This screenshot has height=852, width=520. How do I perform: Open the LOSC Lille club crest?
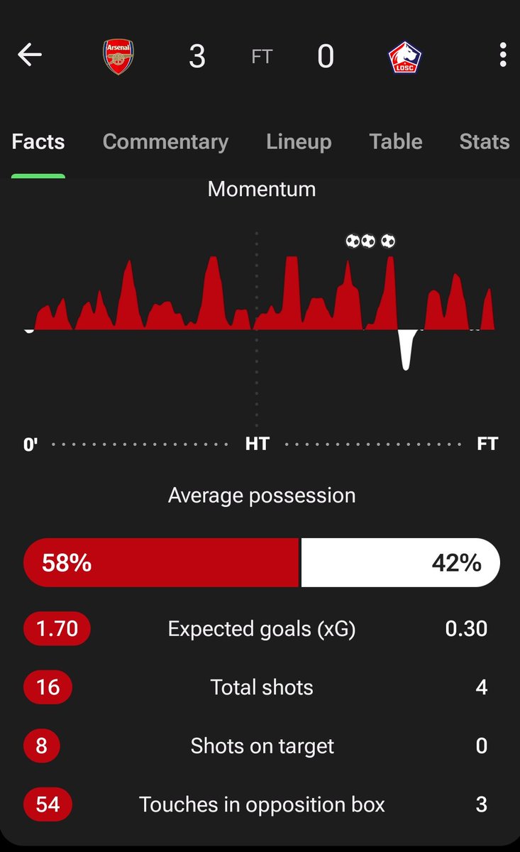(x=404, y=58)
